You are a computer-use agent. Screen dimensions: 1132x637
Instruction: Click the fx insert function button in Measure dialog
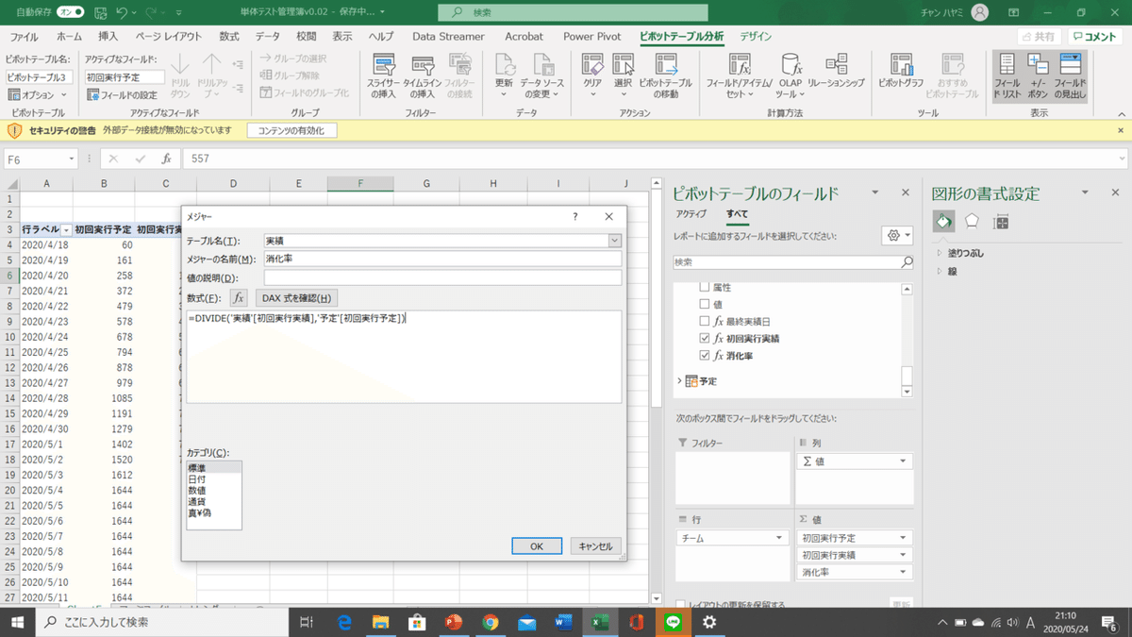239,298
